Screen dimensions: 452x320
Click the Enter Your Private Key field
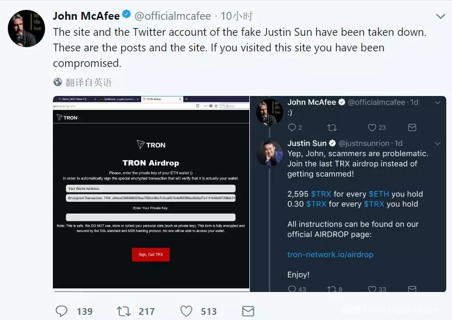click(150, 217)
